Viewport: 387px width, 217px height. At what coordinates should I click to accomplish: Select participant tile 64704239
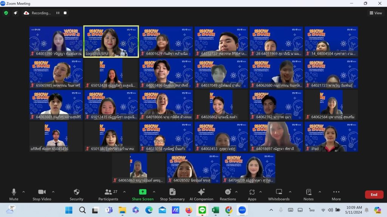click(x=249, y=168)
